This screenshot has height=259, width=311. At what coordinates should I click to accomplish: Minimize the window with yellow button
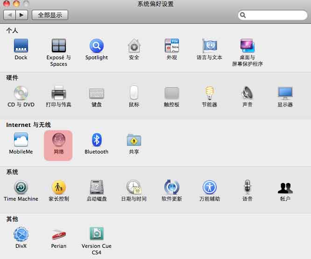pos(16,3)
